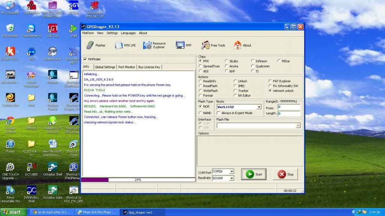
Task: Select the shell desktop icon
Action: pos(74,31)
